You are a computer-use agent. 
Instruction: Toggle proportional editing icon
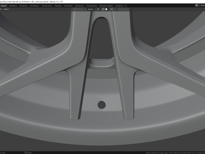[x=112, y=9]
